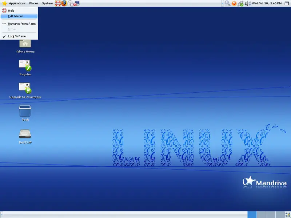Open the network status icon with checkmark

tap(241, 3)
